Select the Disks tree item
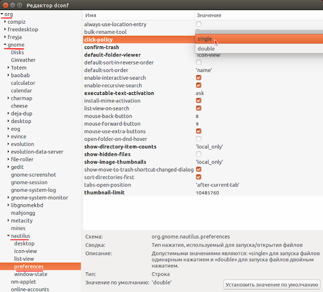 [18, 52]
